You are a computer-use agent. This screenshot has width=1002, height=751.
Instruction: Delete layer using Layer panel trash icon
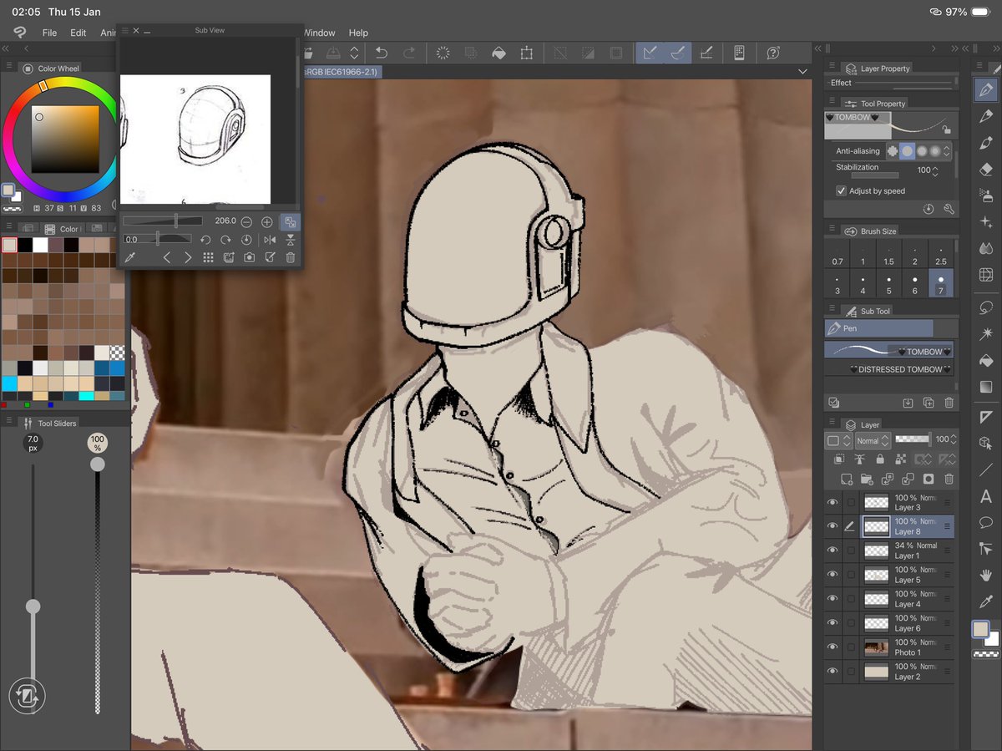pos(949,479)
